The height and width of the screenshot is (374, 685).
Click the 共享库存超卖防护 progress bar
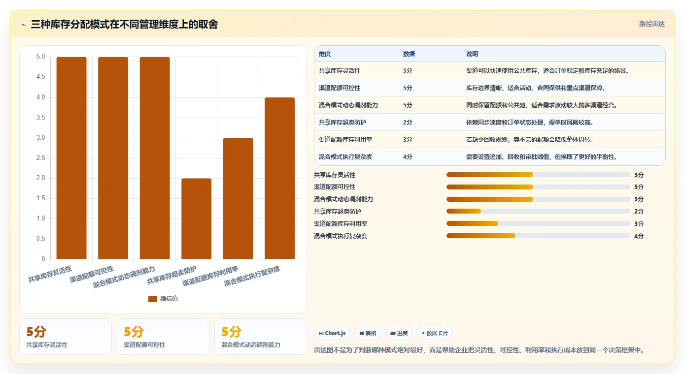click(x=538, y=211)
